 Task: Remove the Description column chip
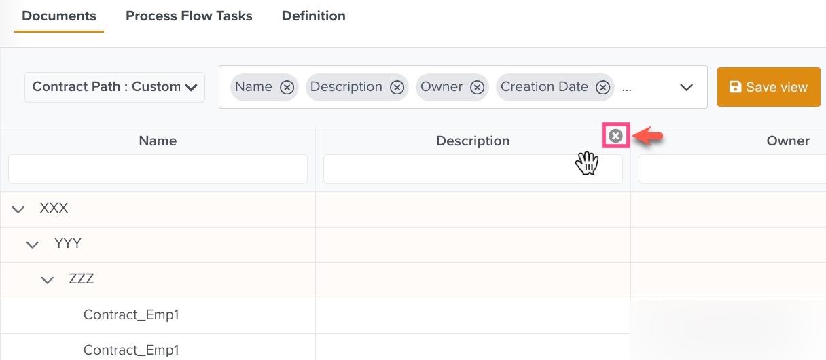[397, 87]
